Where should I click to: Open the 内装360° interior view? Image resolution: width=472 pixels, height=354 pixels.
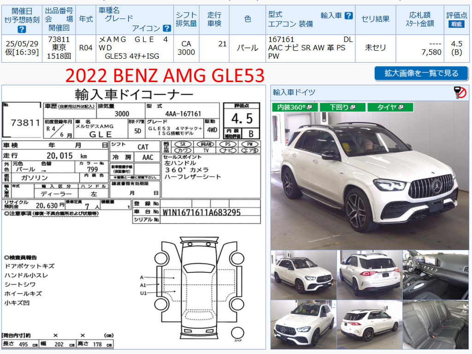pyautogui.click(x=295, y=107)
